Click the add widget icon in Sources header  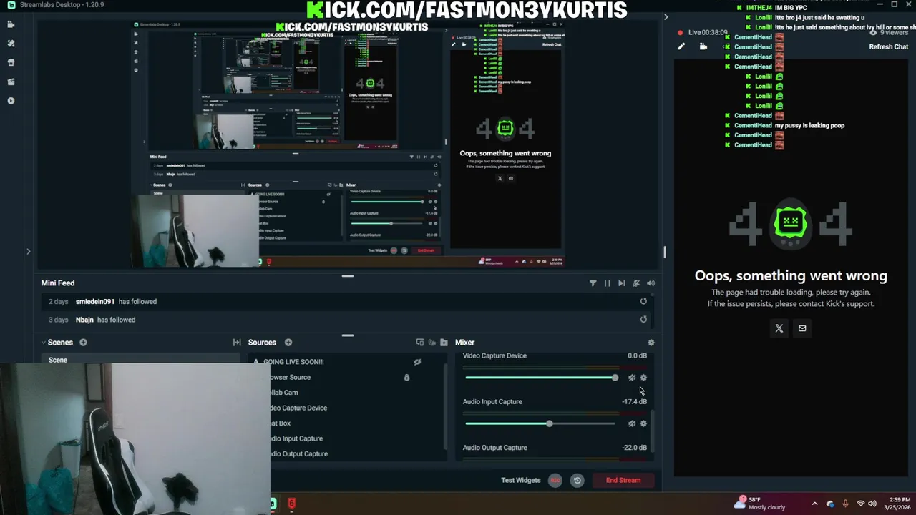pyautogui.click(x=420, y=343)
